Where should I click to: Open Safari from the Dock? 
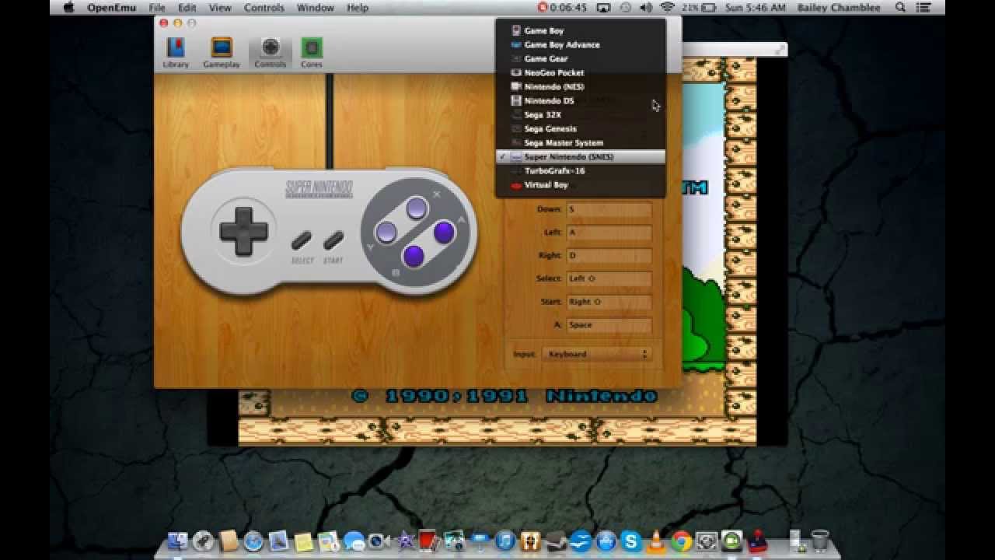click(x=253, y=541)
